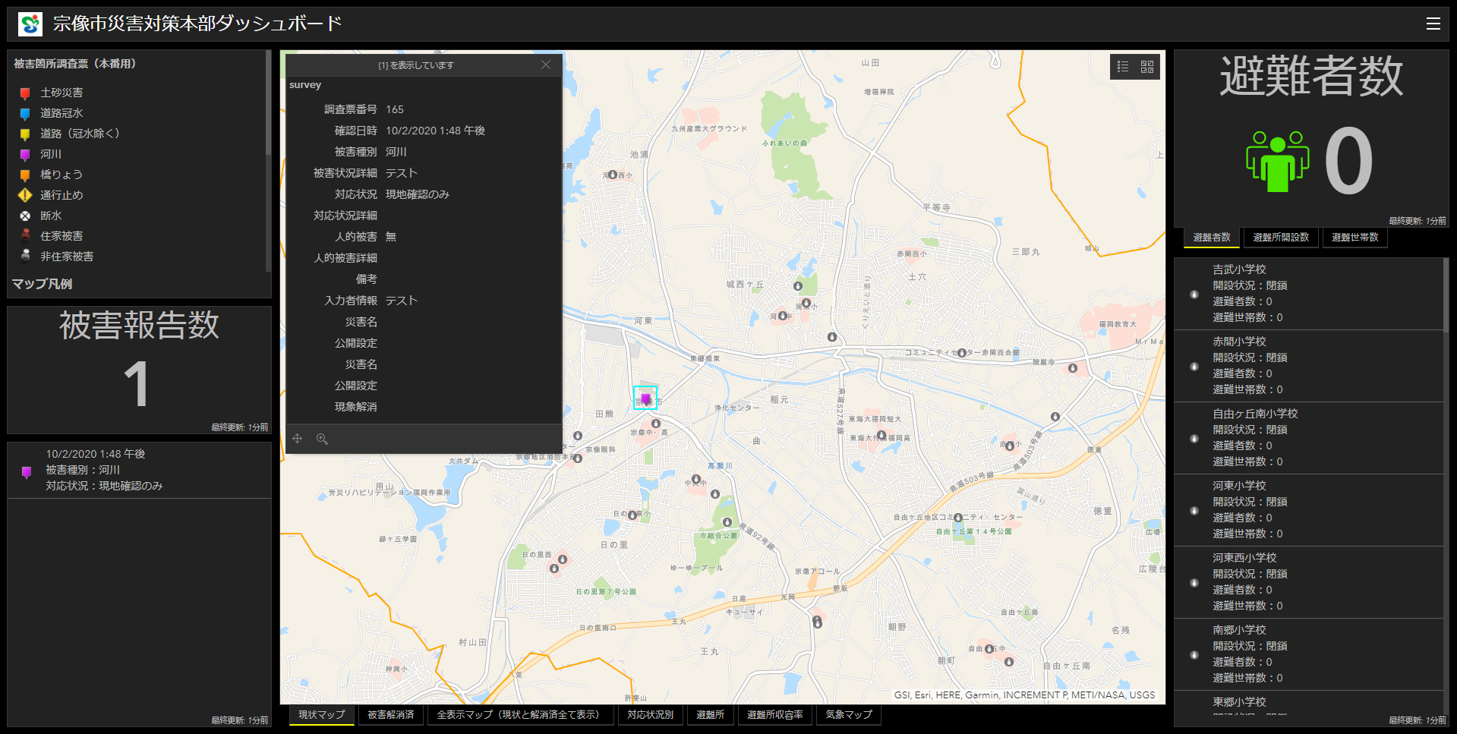Viewport: 1457px width, 734px height.
Task: Open the 全表示マップ tab
Action: pos(519,715)
